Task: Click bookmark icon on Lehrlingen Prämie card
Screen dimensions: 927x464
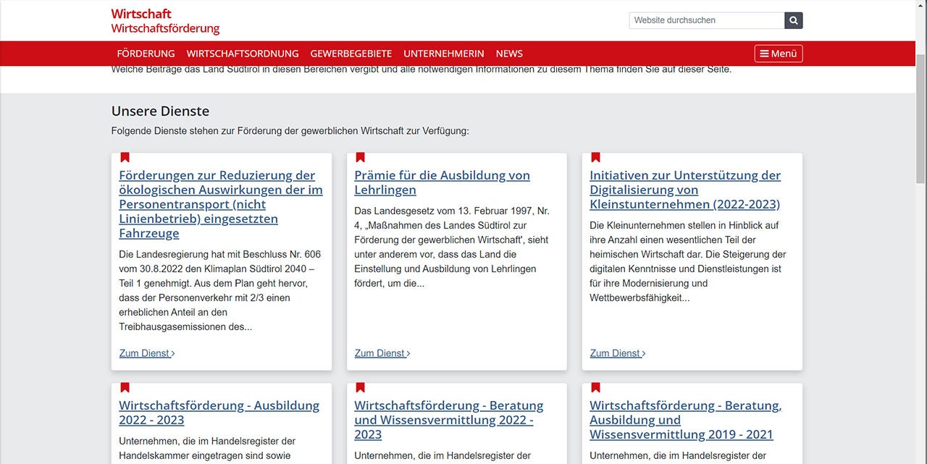Action: (x=360, y=157)
